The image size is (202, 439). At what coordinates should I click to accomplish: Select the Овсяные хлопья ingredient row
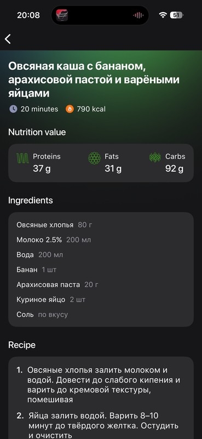(x=101, y=225)
